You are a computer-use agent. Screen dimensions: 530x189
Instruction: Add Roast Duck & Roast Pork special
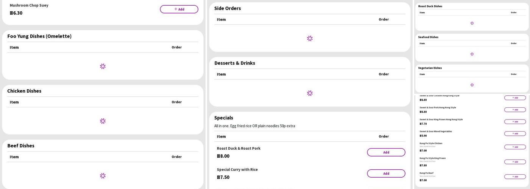(386, 152)
